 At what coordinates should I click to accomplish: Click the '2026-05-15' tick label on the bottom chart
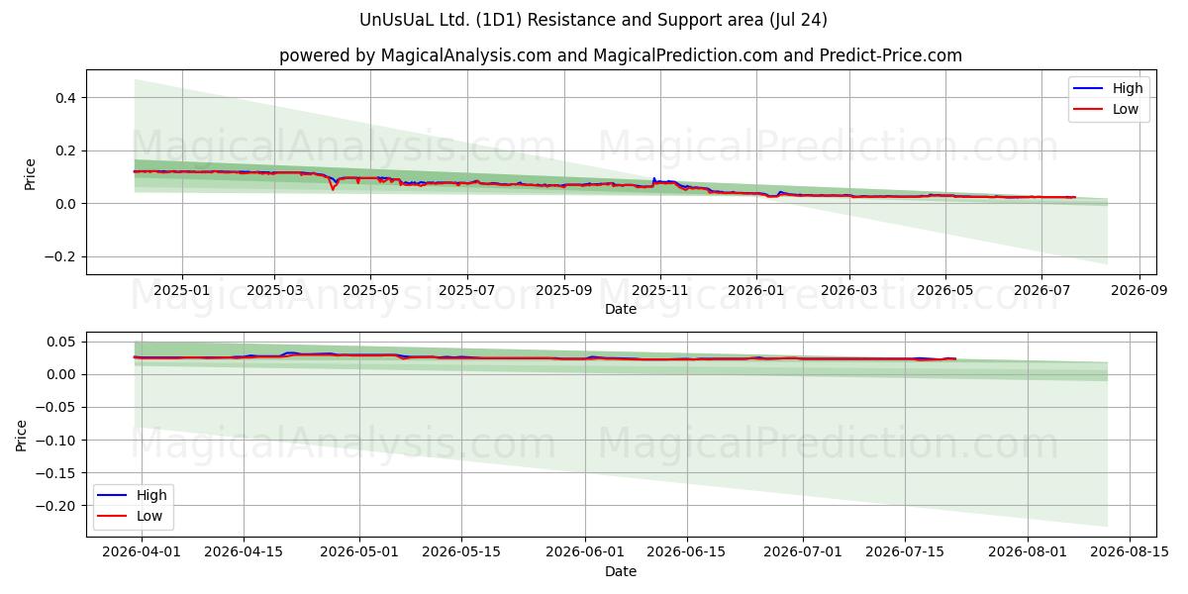(462, 552)
